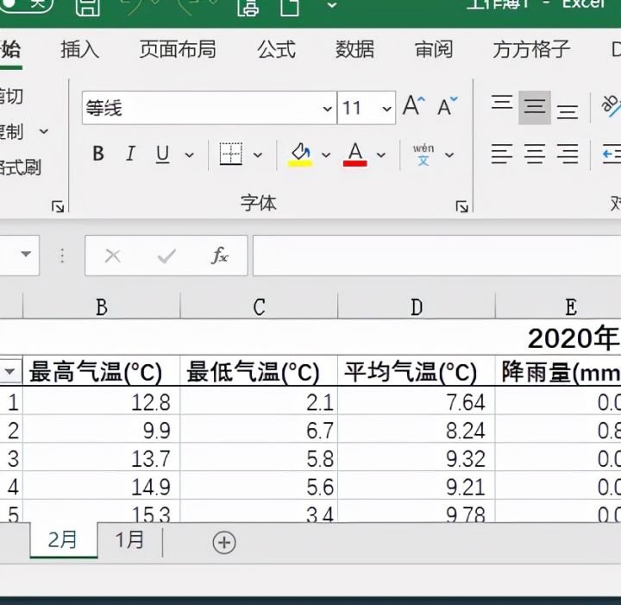Image resolution: width=621 pixels, height=605 pixels.
Task: Open the 等线 font name dropdown
Action: 327,108
